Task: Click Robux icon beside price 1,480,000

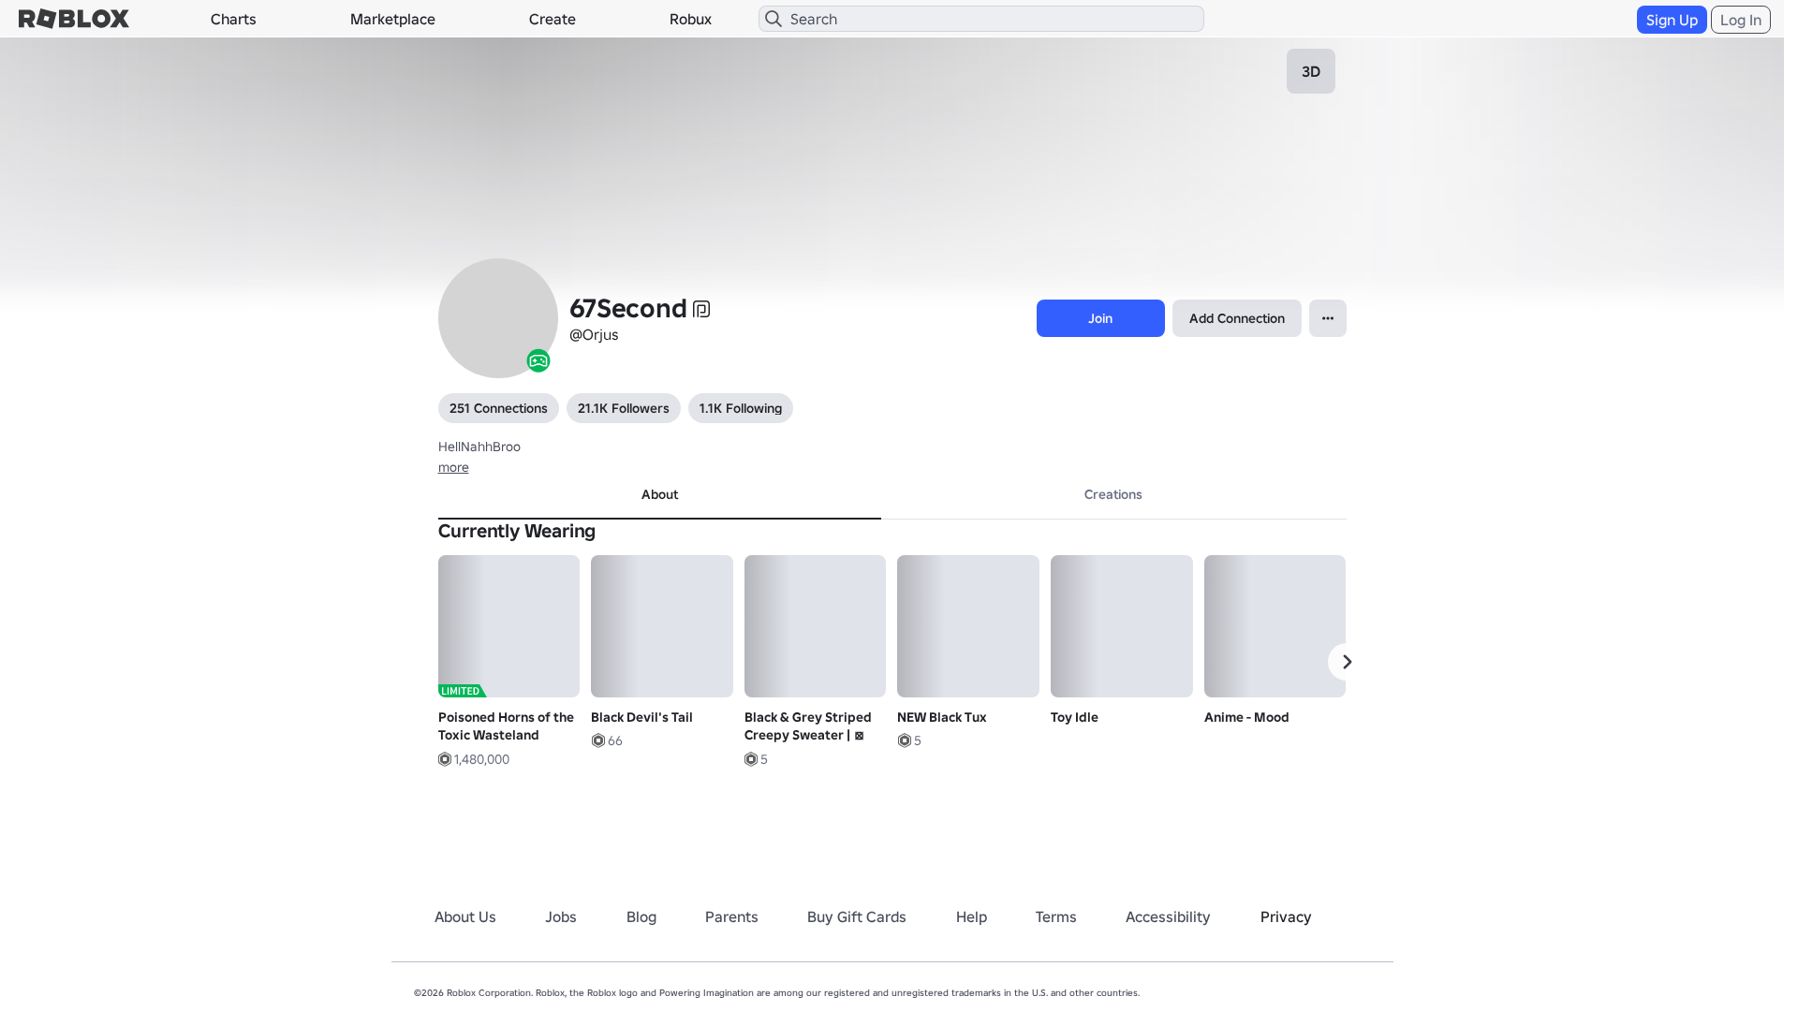Action: (445, 759)
